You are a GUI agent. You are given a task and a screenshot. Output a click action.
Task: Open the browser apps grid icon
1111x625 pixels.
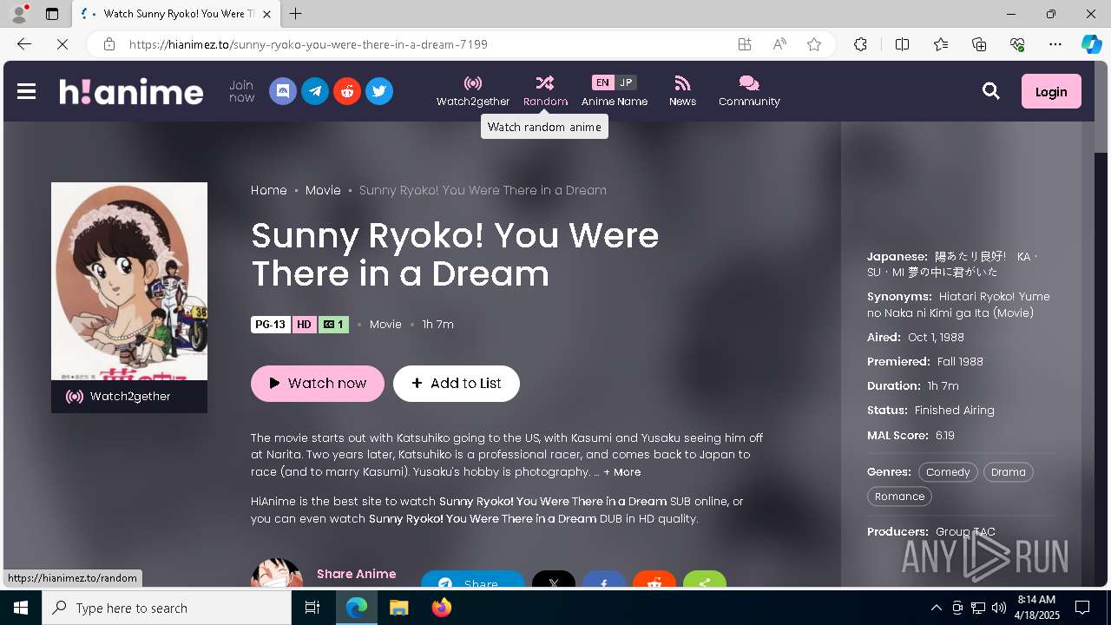click(x=745, y=44)
